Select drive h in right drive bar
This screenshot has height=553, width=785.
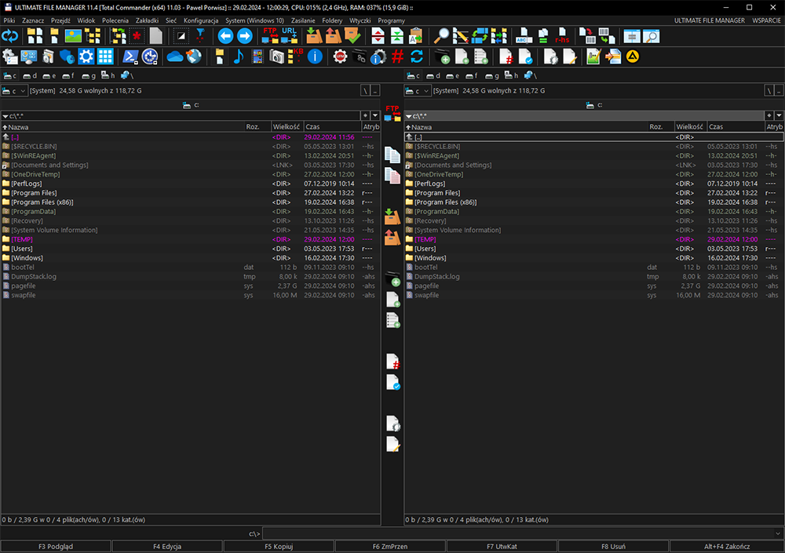click(x=511, y=75)
